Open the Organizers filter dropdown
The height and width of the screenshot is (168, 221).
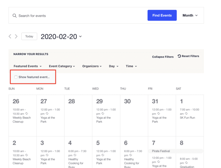[x=92, y=66]
